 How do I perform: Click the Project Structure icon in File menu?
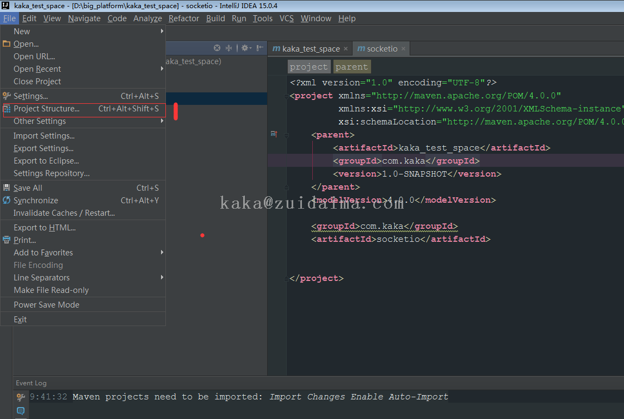7,109
